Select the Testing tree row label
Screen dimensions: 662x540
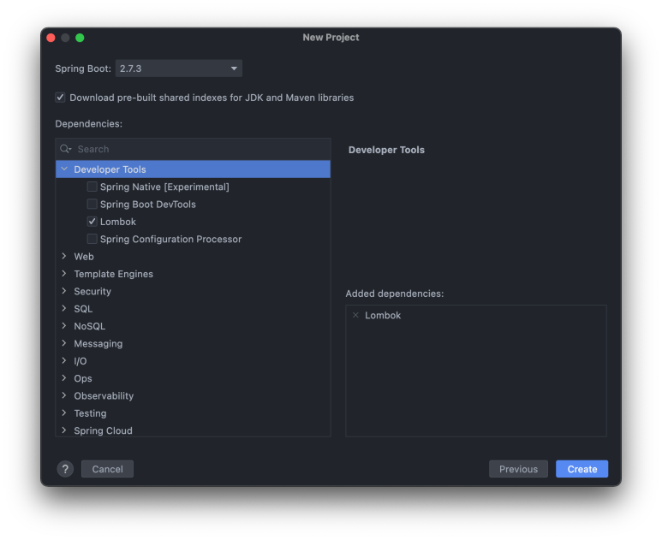90,413
